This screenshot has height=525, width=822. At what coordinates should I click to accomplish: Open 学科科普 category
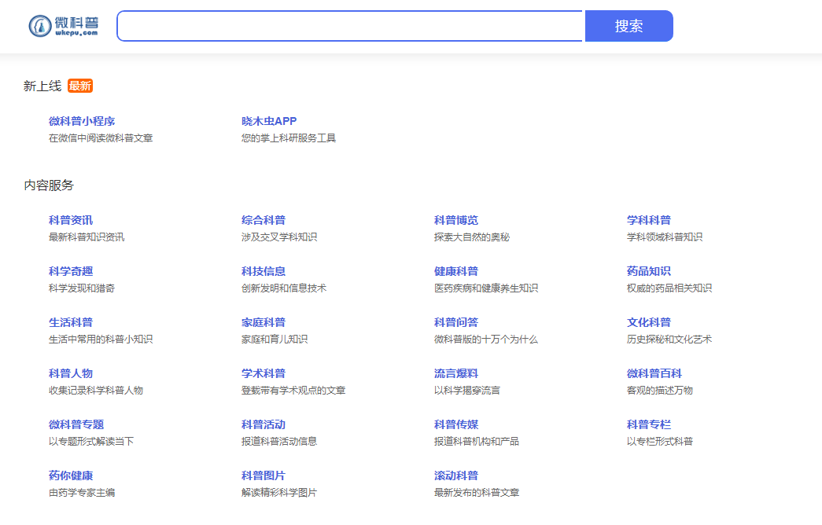tap(648, 220)
